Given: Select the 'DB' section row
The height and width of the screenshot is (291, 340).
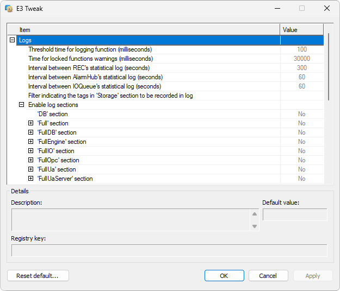Looking at the screenshot, I should pos(52,114).
